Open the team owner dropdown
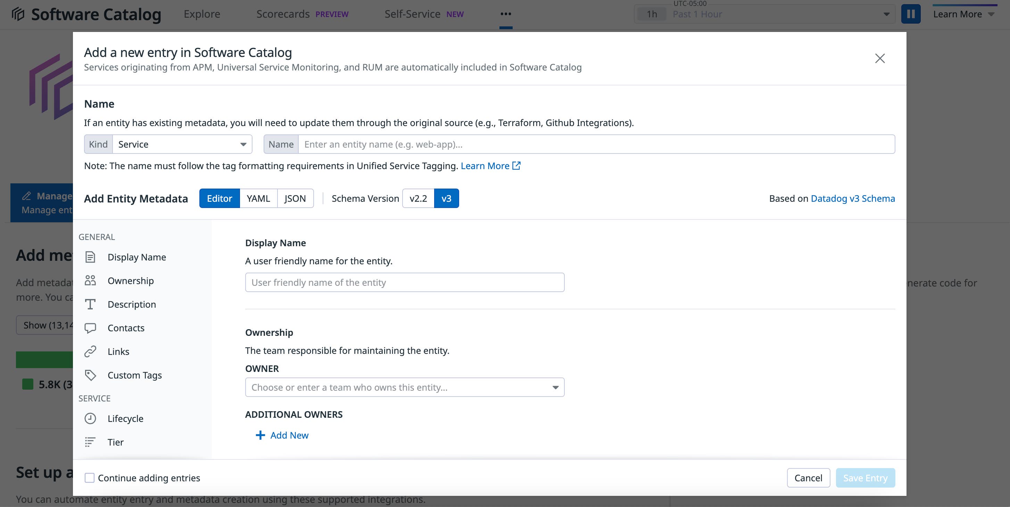Screen dimensions: 1010x507 pyautogui.click(x=405, y=387)
